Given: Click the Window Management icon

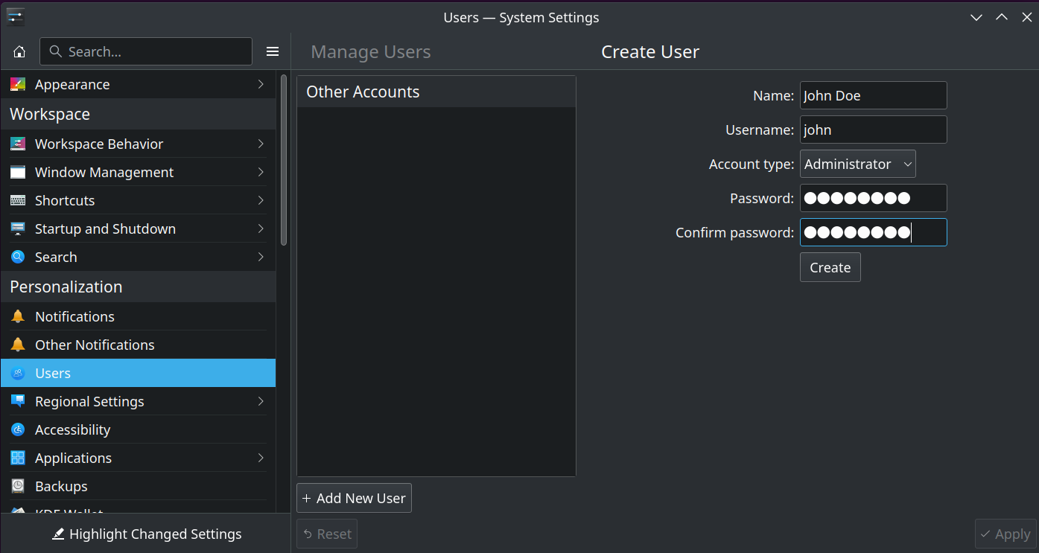Looking at the screenshot, I should pos(18,172).
